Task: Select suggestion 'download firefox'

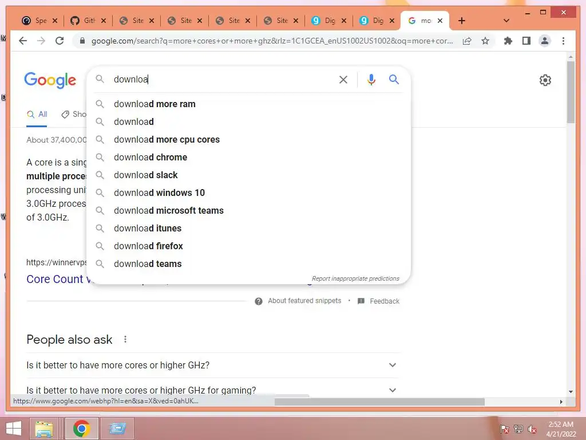Action: point(248,246)
